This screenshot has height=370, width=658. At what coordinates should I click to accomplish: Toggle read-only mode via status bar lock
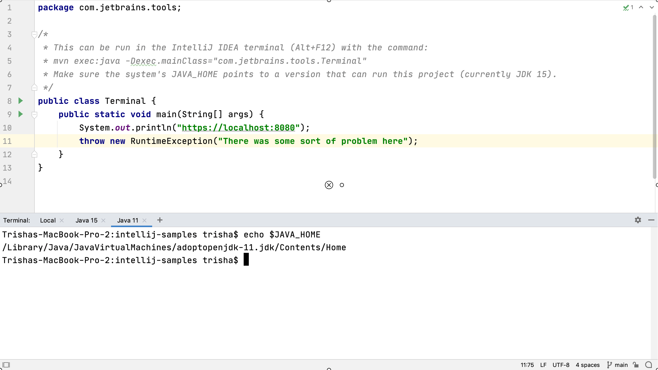pyautogui.click(x=635, y=365)
